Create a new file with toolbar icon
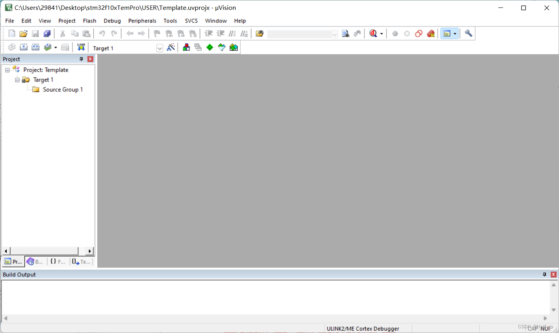559x333 pixels. tap(12, 33)
